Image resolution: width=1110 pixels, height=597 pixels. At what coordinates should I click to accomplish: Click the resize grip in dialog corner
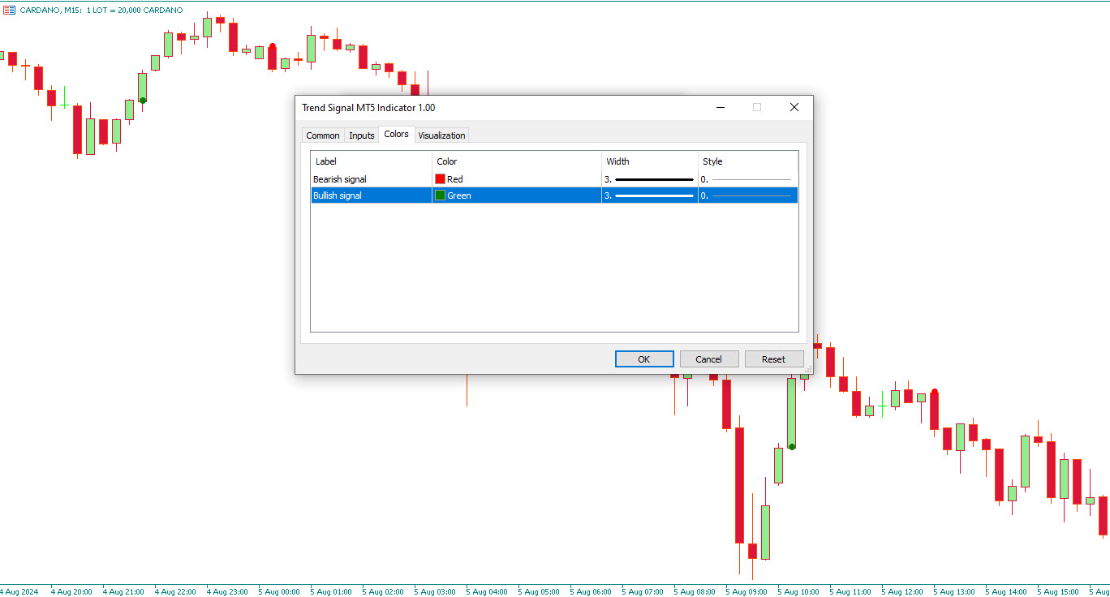point(808,369)
